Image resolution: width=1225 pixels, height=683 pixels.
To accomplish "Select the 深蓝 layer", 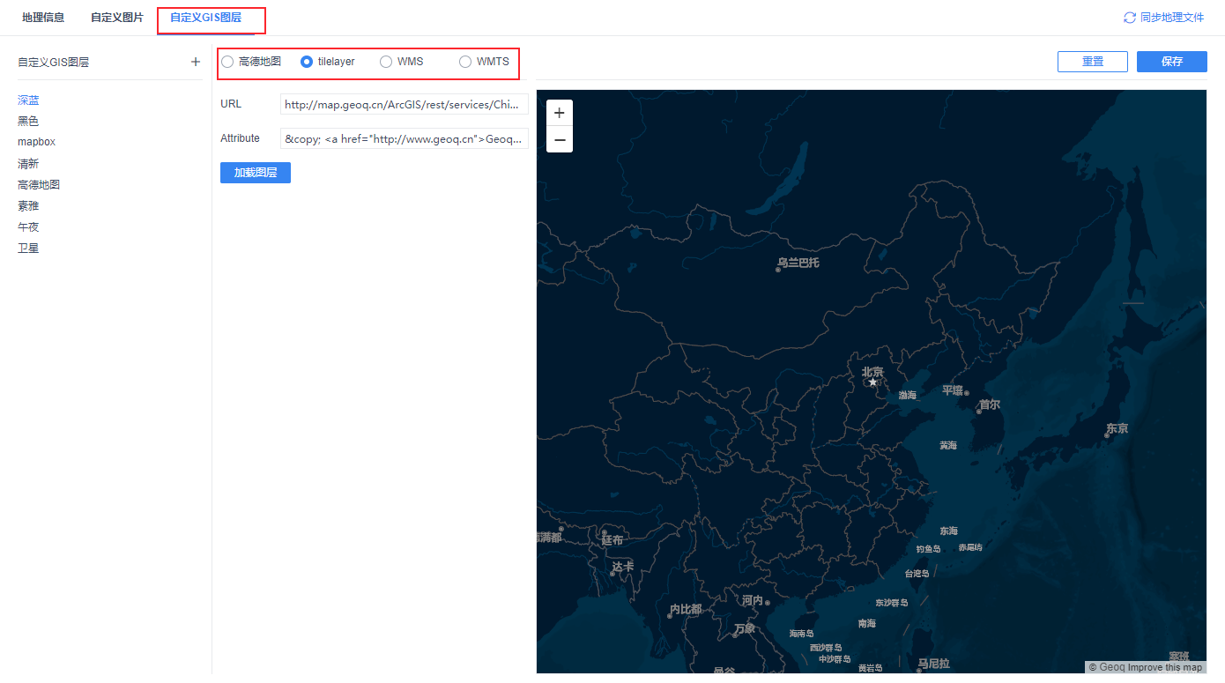I will 28,100.
